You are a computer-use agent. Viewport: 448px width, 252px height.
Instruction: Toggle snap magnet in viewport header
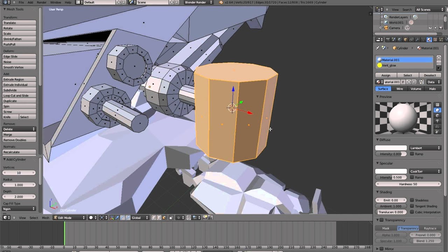point(189,218)
